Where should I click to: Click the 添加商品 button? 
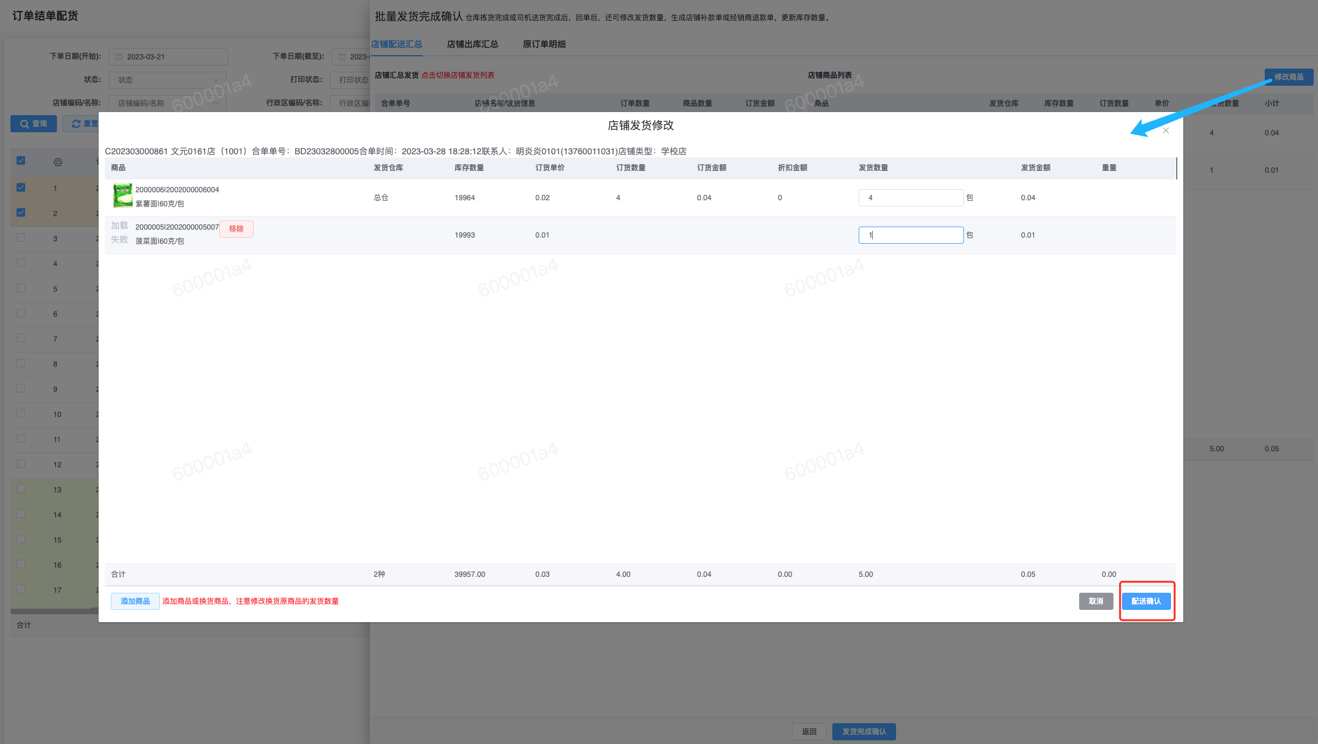click(x=135, y=601)
